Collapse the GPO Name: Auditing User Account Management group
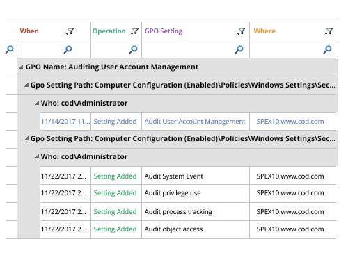348x271 pixels. (21, 67)
